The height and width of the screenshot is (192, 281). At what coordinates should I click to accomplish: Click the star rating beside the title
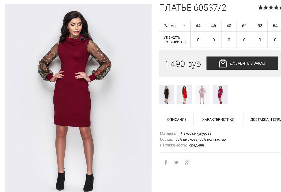click(269, 7)
